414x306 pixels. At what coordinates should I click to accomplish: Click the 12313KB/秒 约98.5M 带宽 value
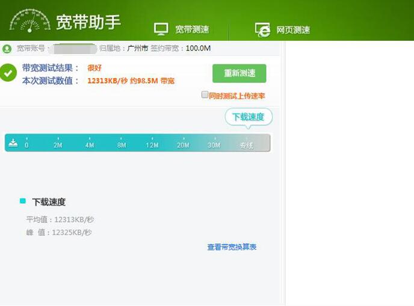[x=131, y=81]
